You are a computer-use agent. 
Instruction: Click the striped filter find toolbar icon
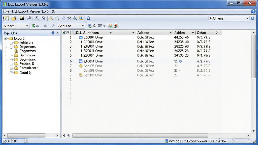tap(69, 18)
